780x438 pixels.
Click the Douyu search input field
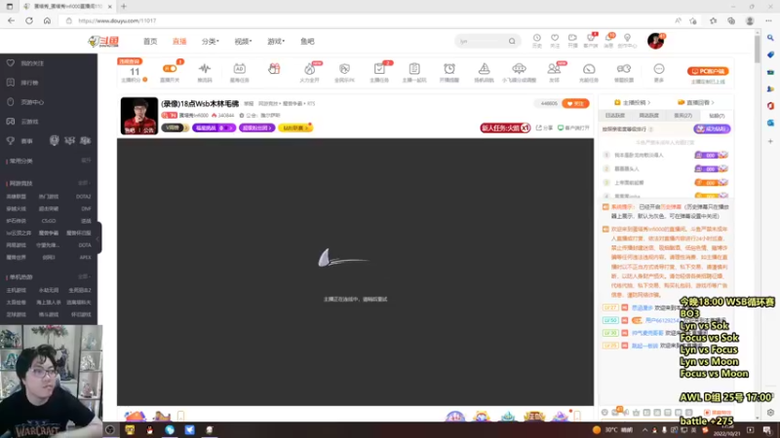[x=482, y=41]
